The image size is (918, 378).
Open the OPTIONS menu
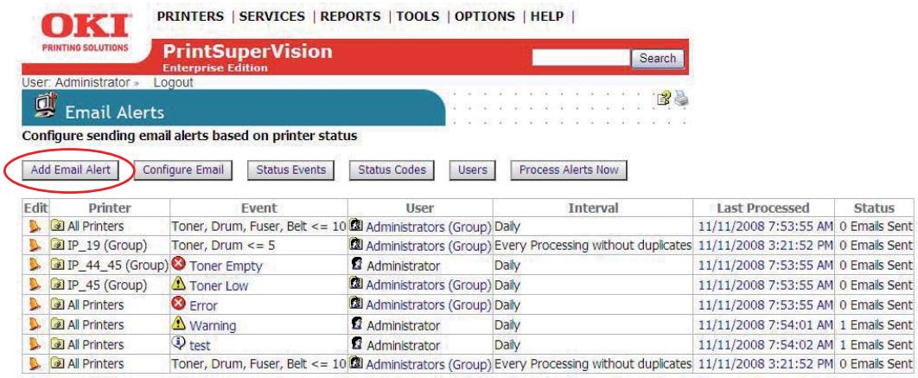click(x=485, y=16)
